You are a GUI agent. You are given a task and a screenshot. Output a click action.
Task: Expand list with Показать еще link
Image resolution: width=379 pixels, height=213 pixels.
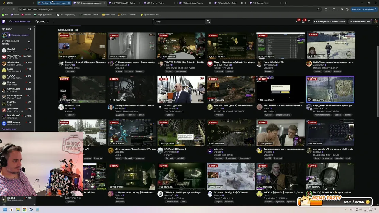(9, 129)
